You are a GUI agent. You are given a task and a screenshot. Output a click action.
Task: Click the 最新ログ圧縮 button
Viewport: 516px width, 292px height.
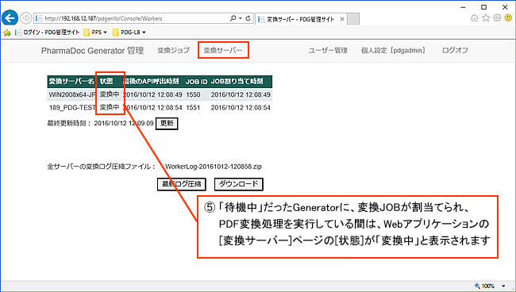[x=182, y=184]
